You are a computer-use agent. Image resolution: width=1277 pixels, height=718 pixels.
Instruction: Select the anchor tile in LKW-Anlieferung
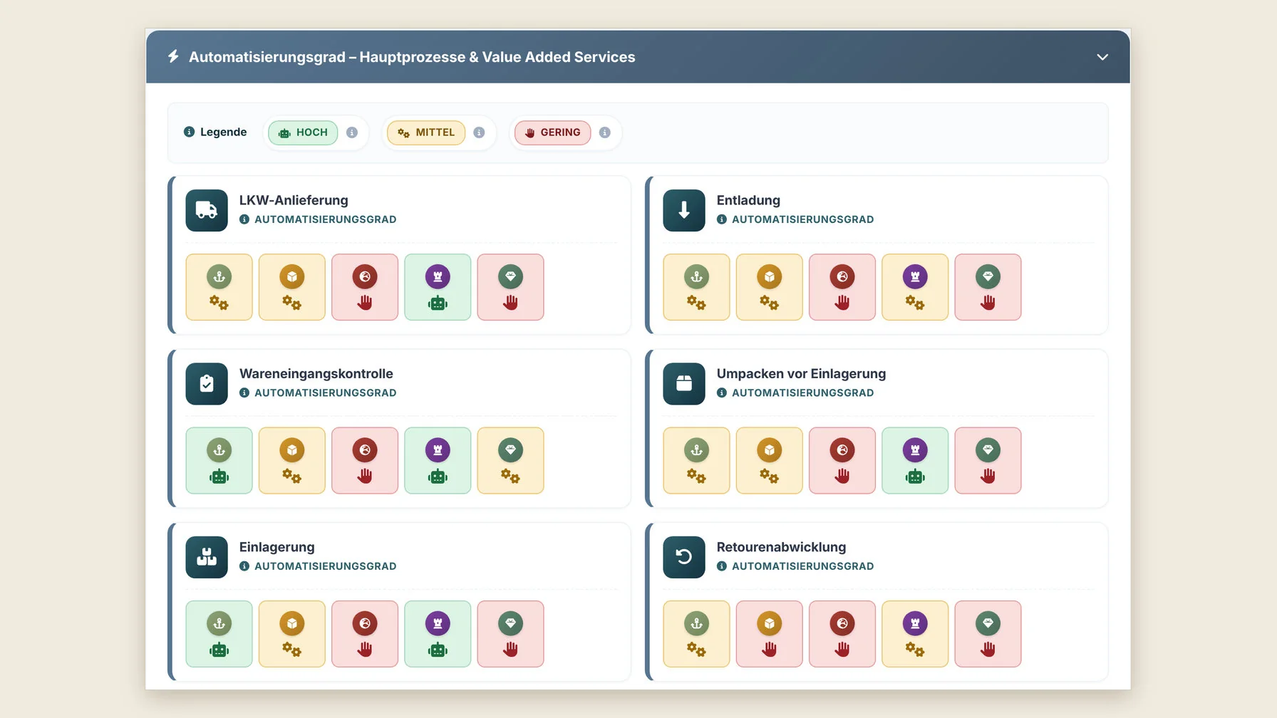(x=219, y=287)
